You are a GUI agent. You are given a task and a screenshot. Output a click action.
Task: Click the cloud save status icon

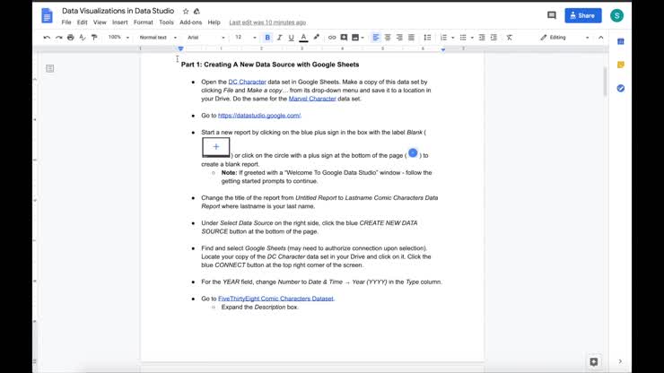pyautogui.click(x=197, y=12)
